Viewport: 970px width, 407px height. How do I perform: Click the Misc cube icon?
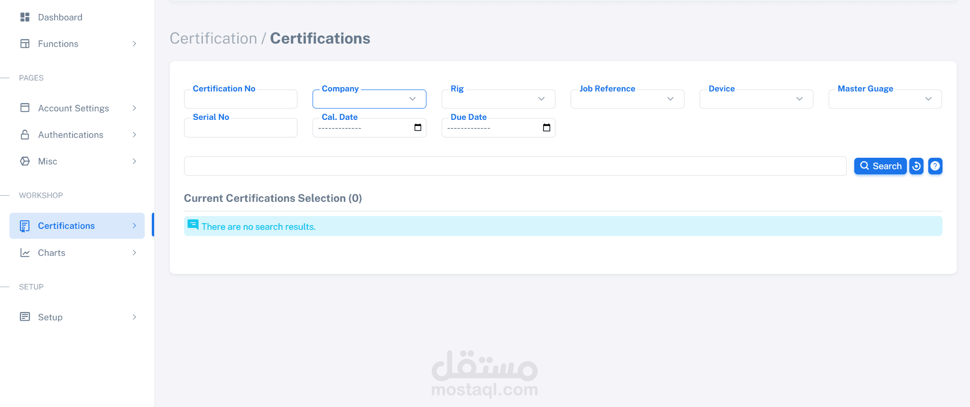25,161
